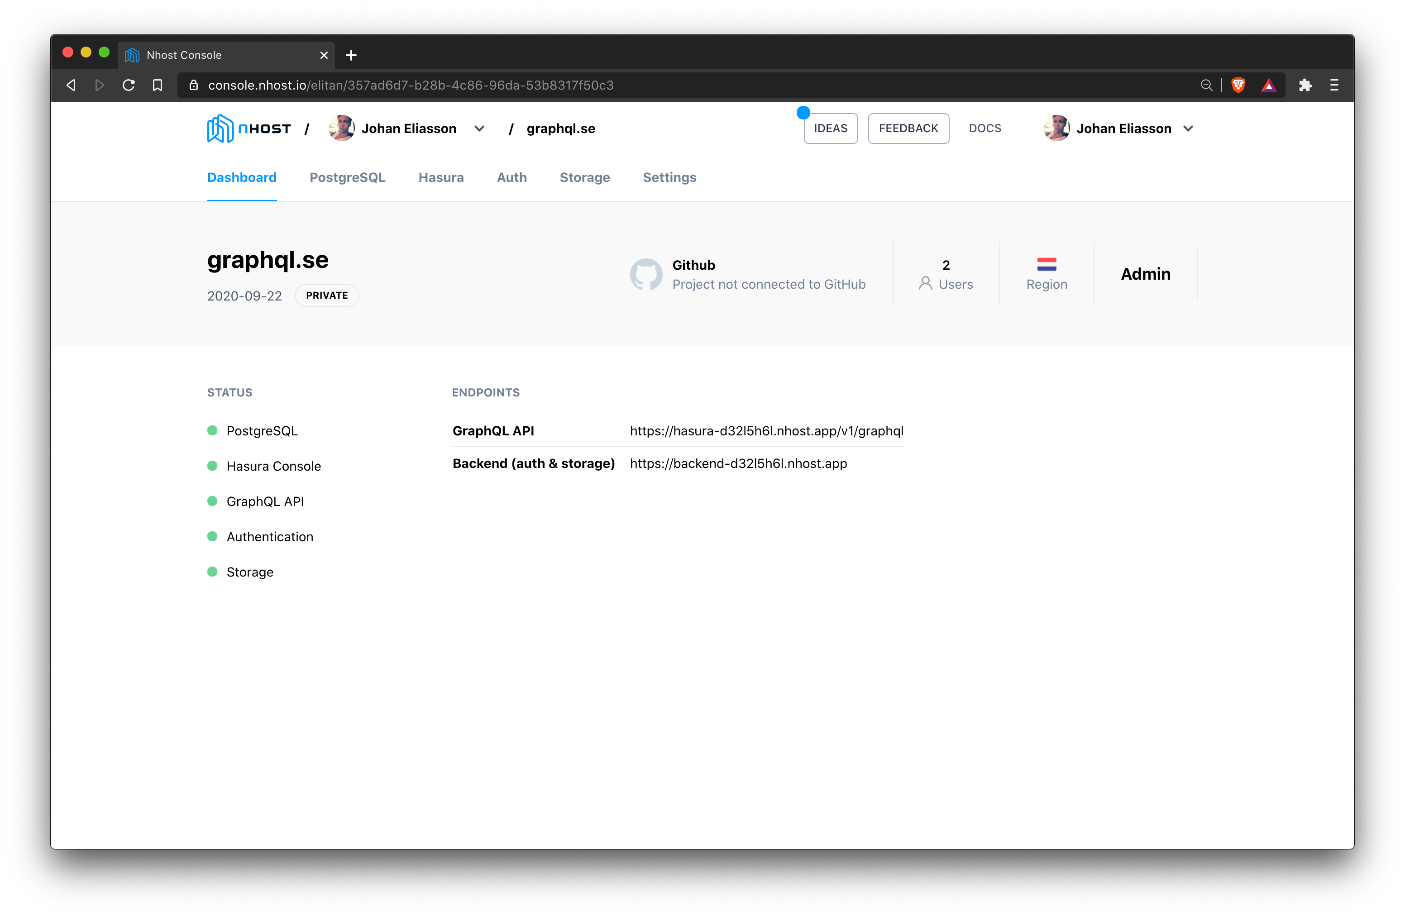Open the PostgreSQL tab

pos(347,177)
